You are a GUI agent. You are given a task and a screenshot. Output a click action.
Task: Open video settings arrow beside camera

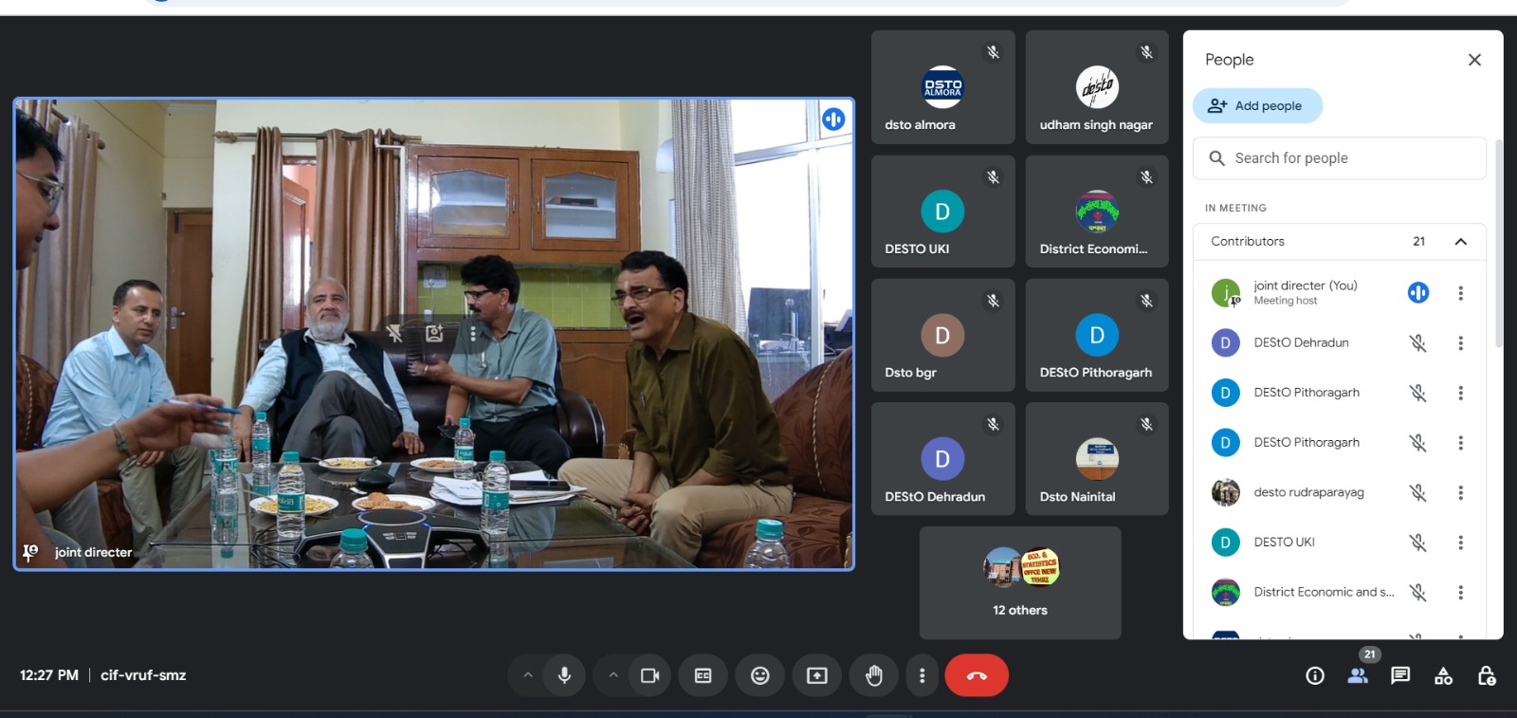tap(613, 675)
